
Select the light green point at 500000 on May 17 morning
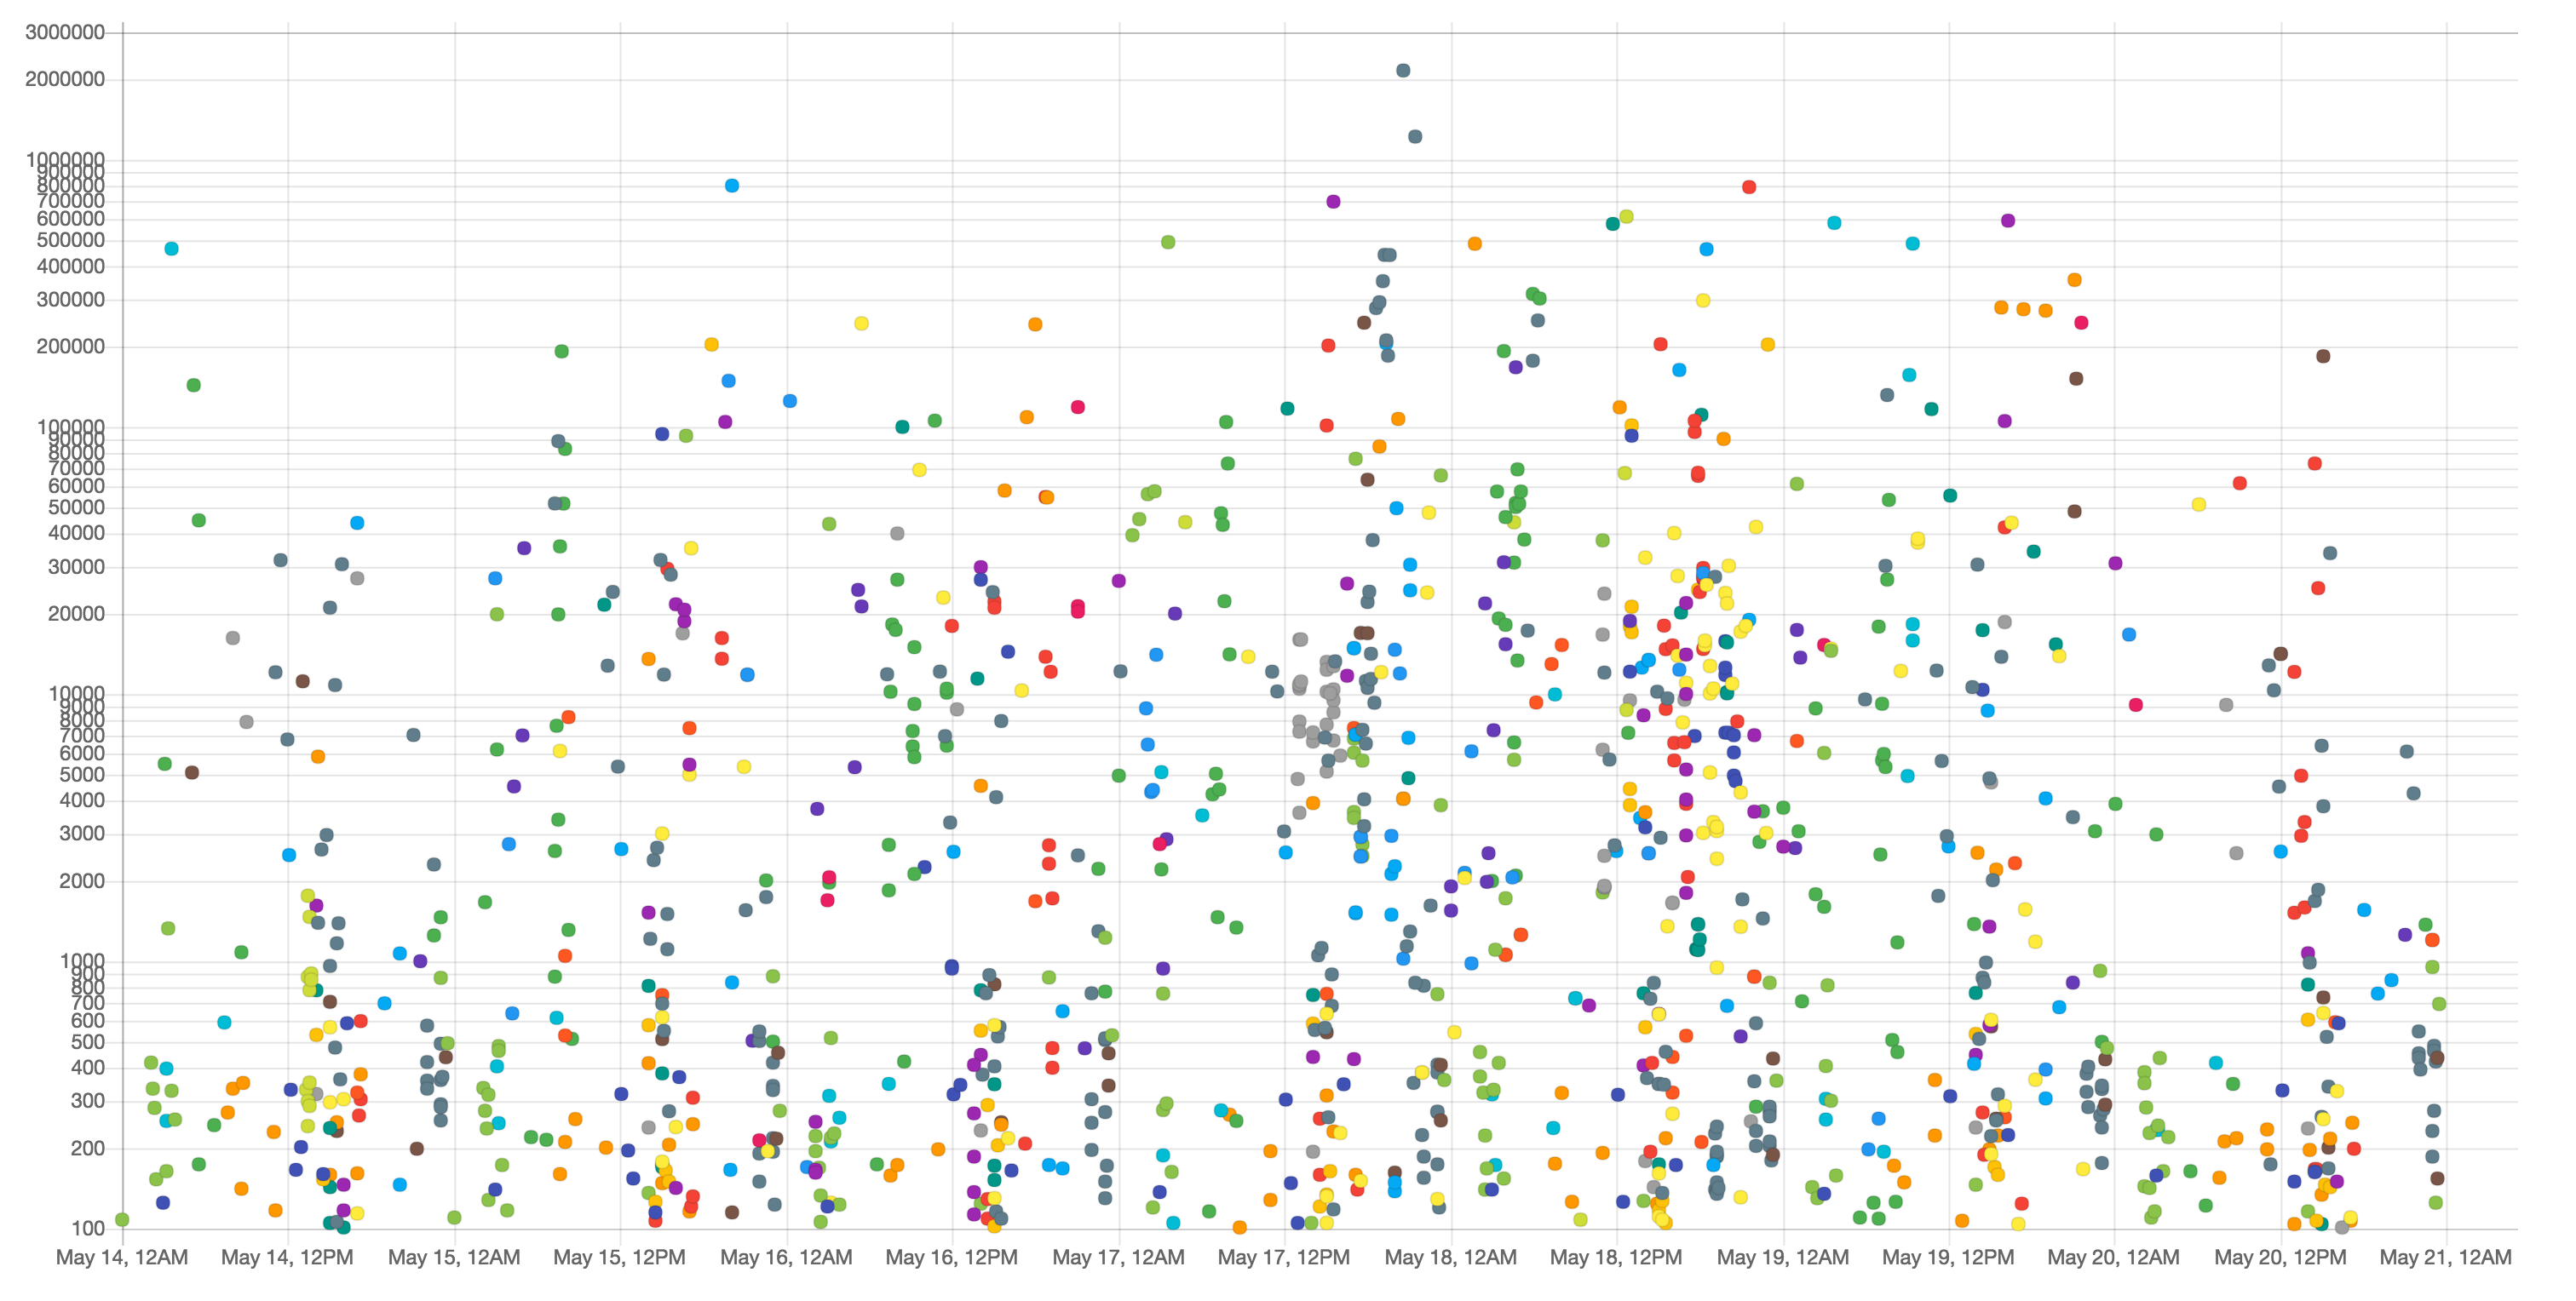(1168, 243)
